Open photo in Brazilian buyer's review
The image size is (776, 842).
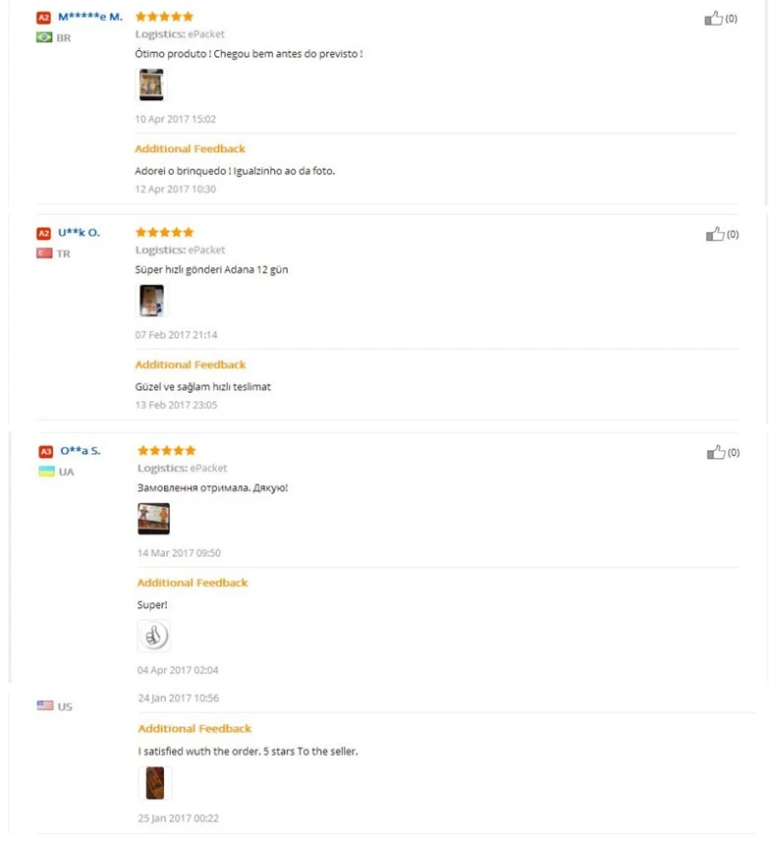(151, 85)
